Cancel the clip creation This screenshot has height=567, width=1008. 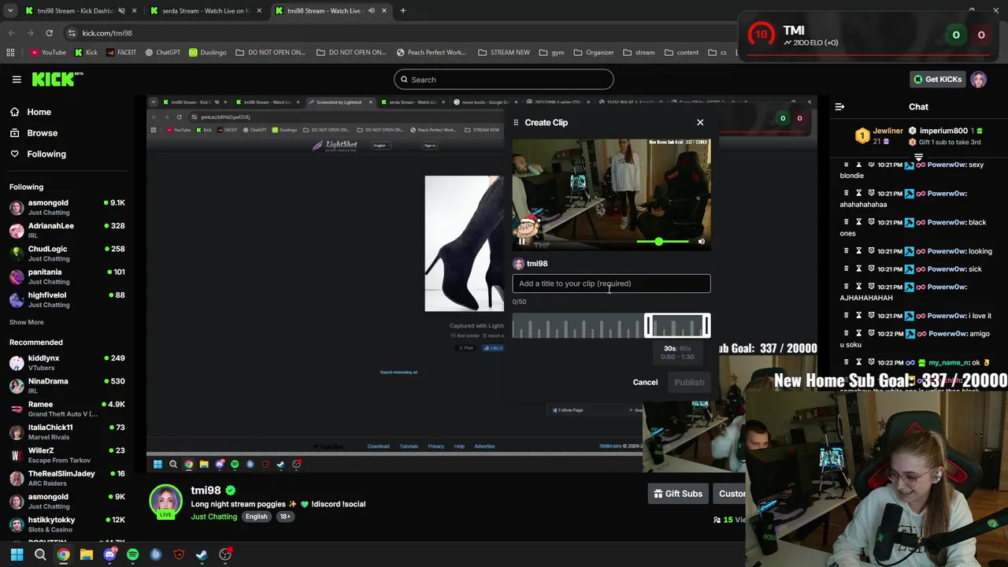pyautogui.click(x=645, y=382)
